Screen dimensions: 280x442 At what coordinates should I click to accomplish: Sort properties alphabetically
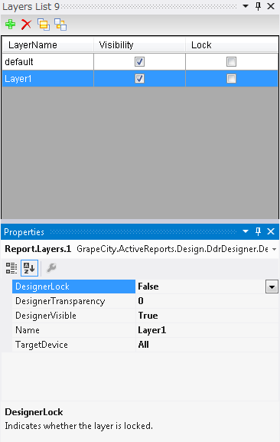click(x=29, y=268)
